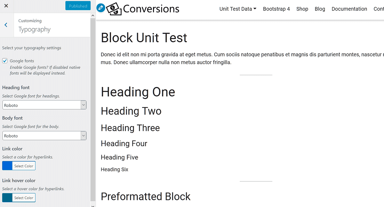384x207 pixels.
Task: Open the Heading font dropdown
Action: (44, 105)
